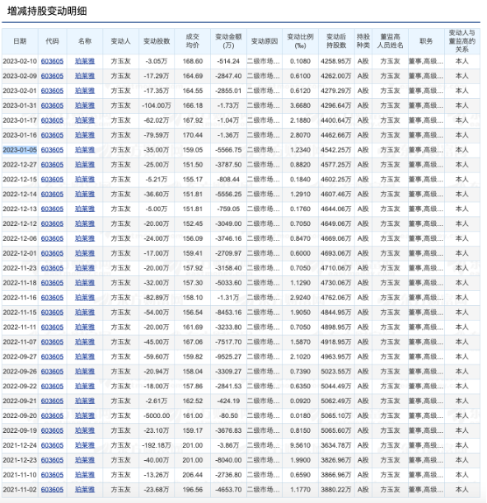Click share change value -104.00万
The width and height of the screenshot is (487, 503).
(157, 106)
